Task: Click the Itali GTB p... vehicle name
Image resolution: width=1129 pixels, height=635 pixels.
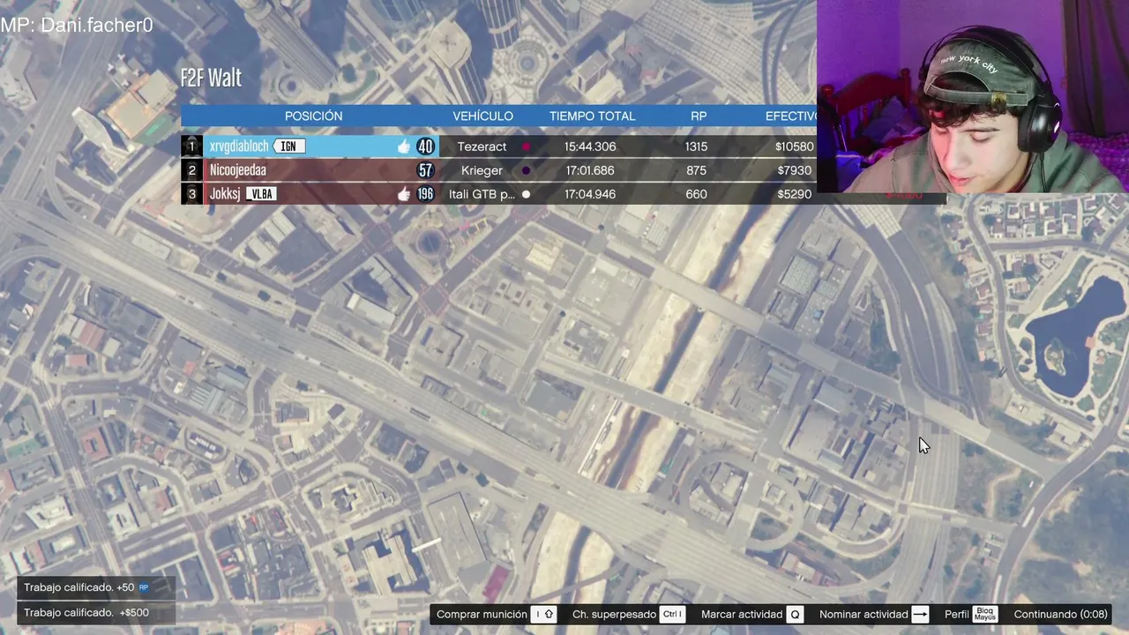Action: [482, 194]
